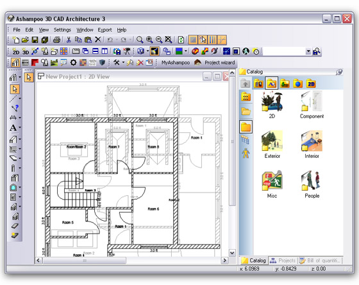
Task: Toggle the selection arrow tool in left toolbar
Action: point(15,89)
